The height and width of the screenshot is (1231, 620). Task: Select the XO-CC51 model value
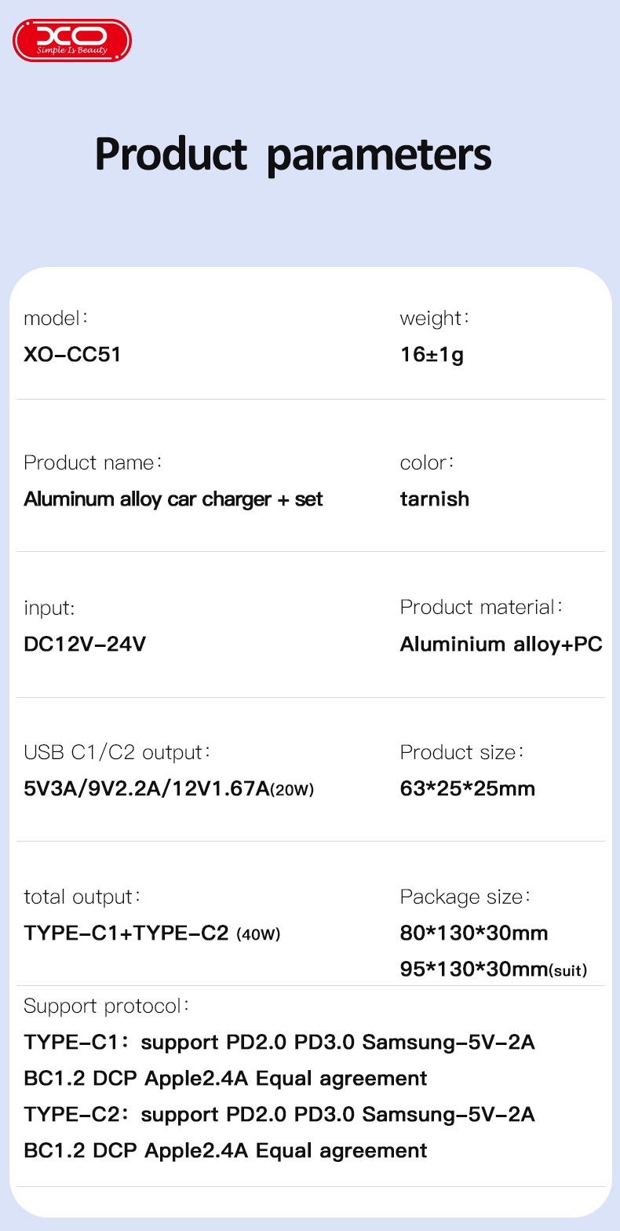(72, 354)
